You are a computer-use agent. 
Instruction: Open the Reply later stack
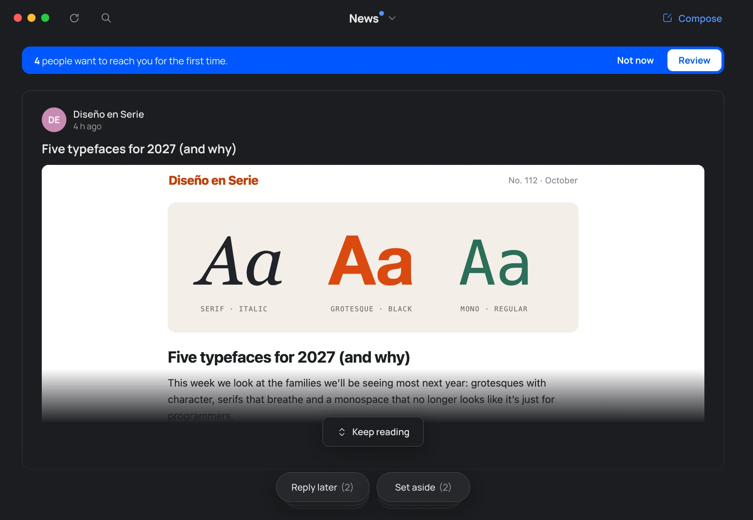[x=322, y=487]
